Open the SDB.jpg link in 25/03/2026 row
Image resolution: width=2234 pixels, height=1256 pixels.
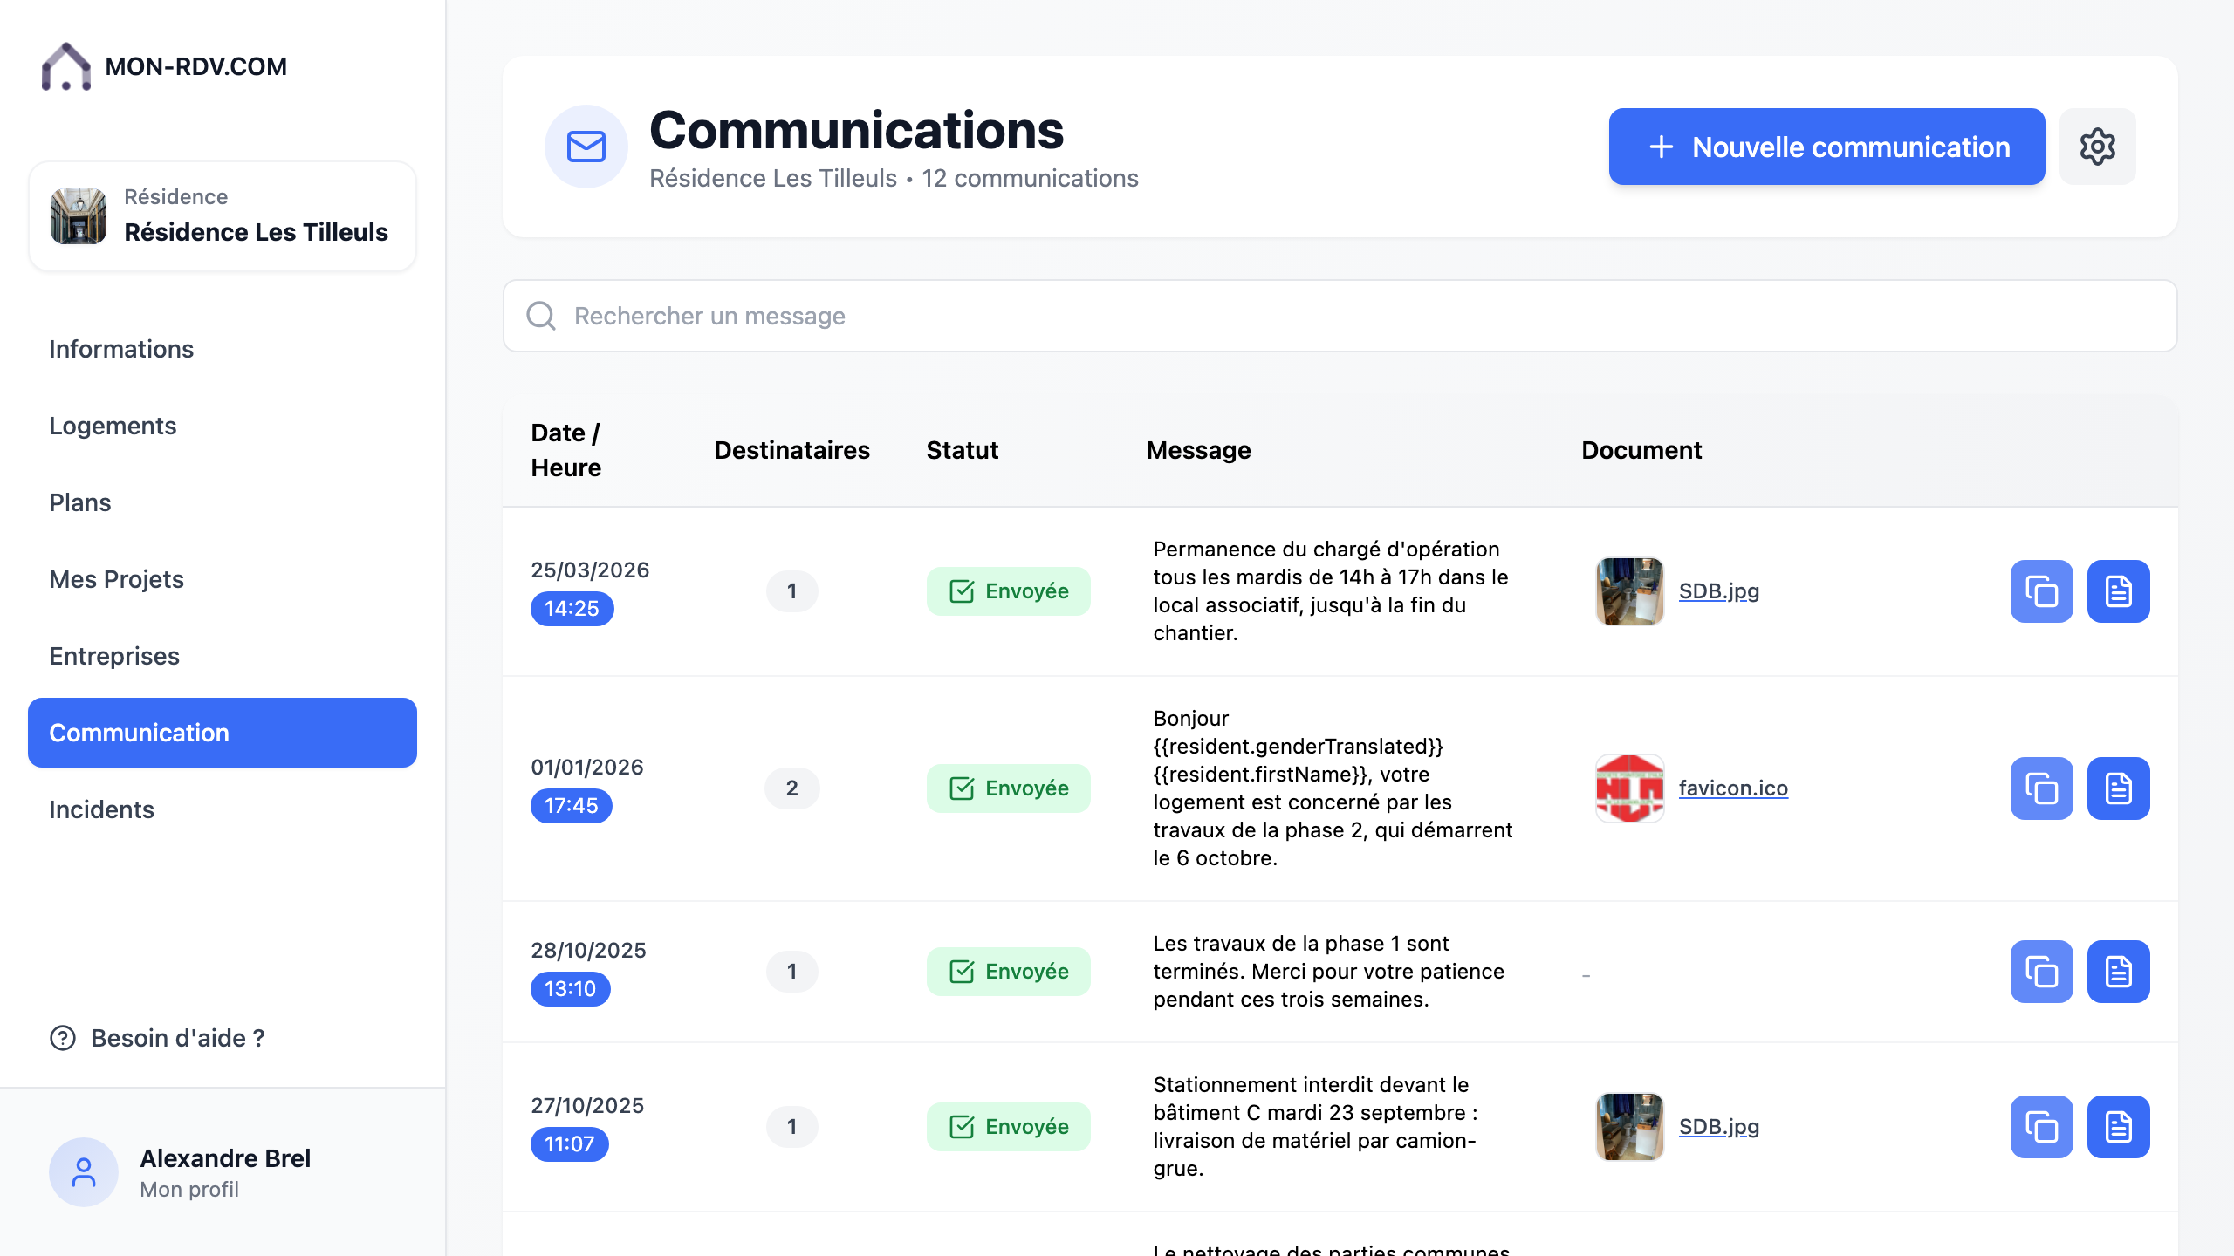(1718, 591)
